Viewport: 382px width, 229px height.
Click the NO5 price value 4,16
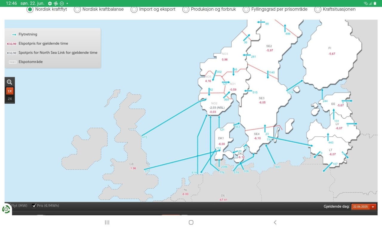click(x=208, y=81)
